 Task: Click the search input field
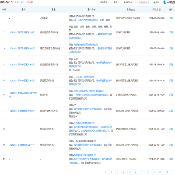pos(143,2)
